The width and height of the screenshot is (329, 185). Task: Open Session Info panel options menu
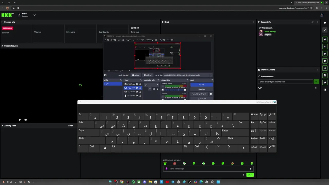tap(157, 22)
